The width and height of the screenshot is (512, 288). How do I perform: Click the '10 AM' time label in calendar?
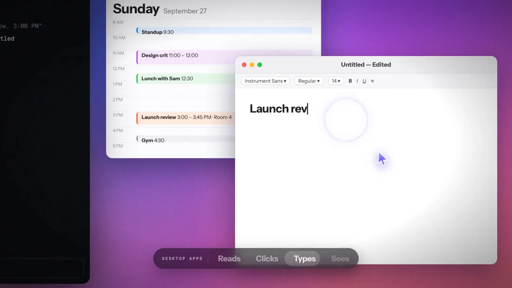(119, 37)
